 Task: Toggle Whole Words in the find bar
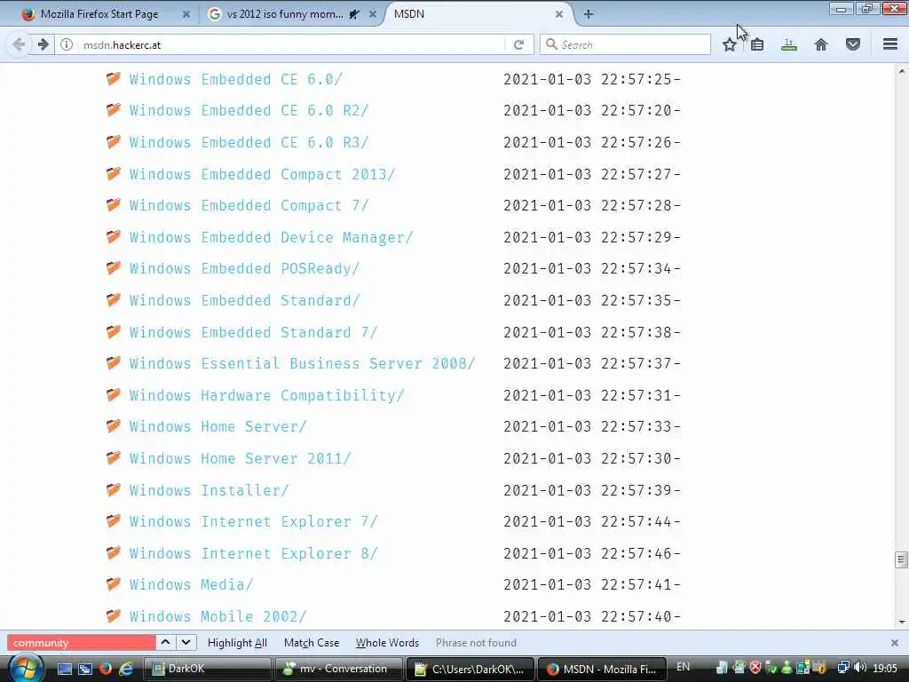(x=387, y=643)
